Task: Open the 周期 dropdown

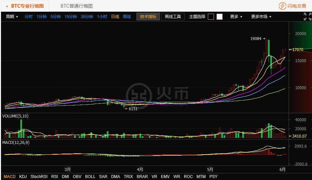Action: 12,17
